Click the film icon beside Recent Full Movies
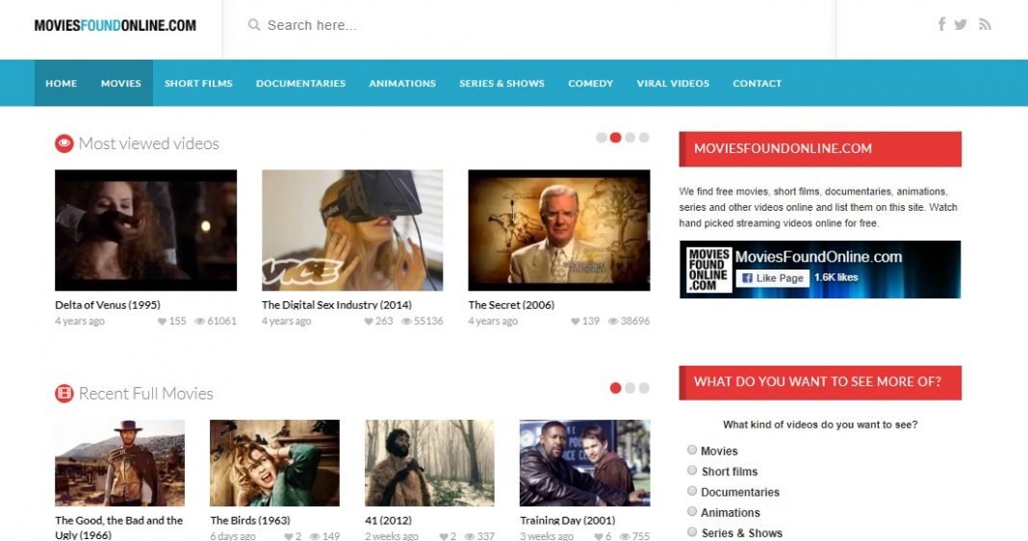 tap(64, 393)
